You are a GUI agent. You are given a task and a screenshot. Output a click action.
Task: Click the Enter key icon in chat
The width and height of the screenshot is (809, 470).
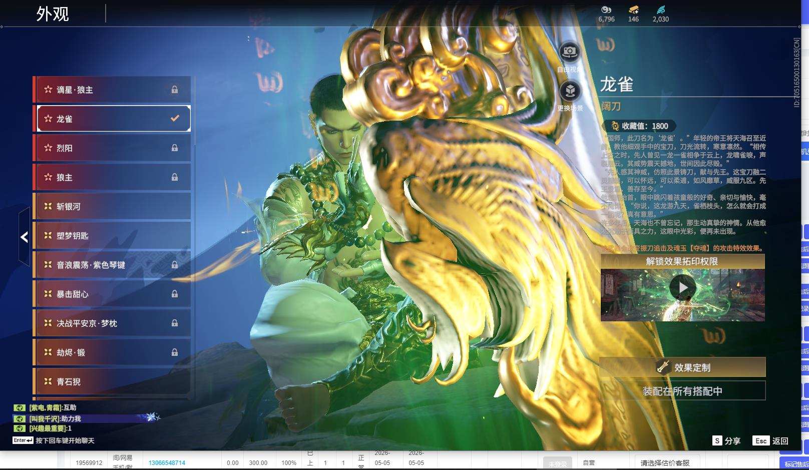tap(23, 440)
